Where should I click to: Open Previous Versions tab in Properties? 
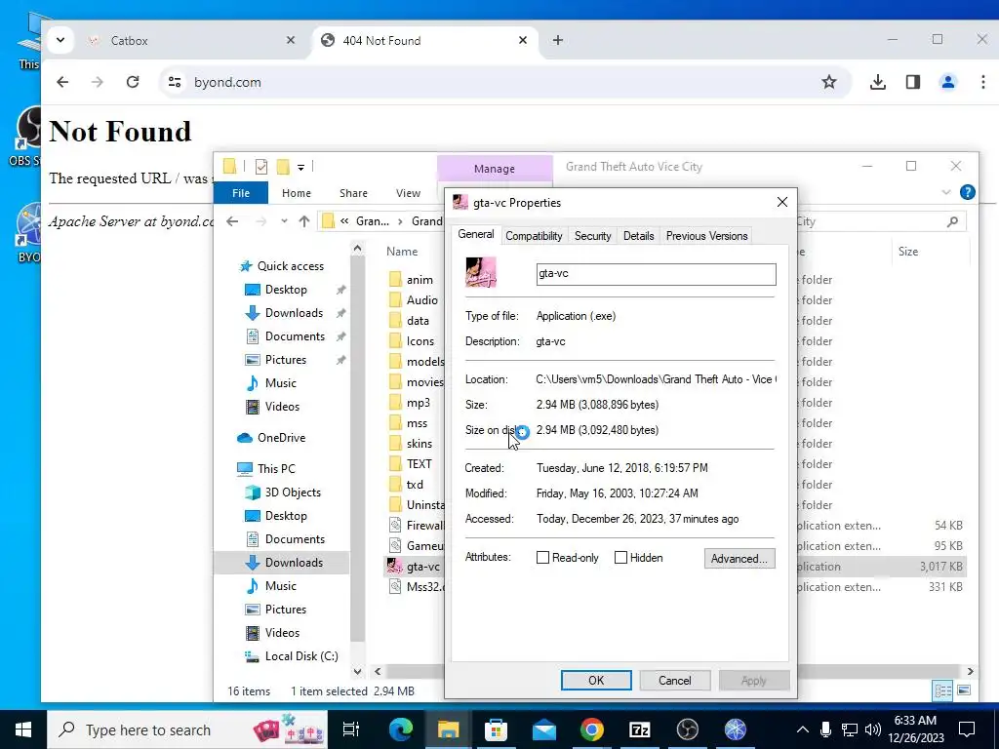pyautogui.click(x=706, y=236)
